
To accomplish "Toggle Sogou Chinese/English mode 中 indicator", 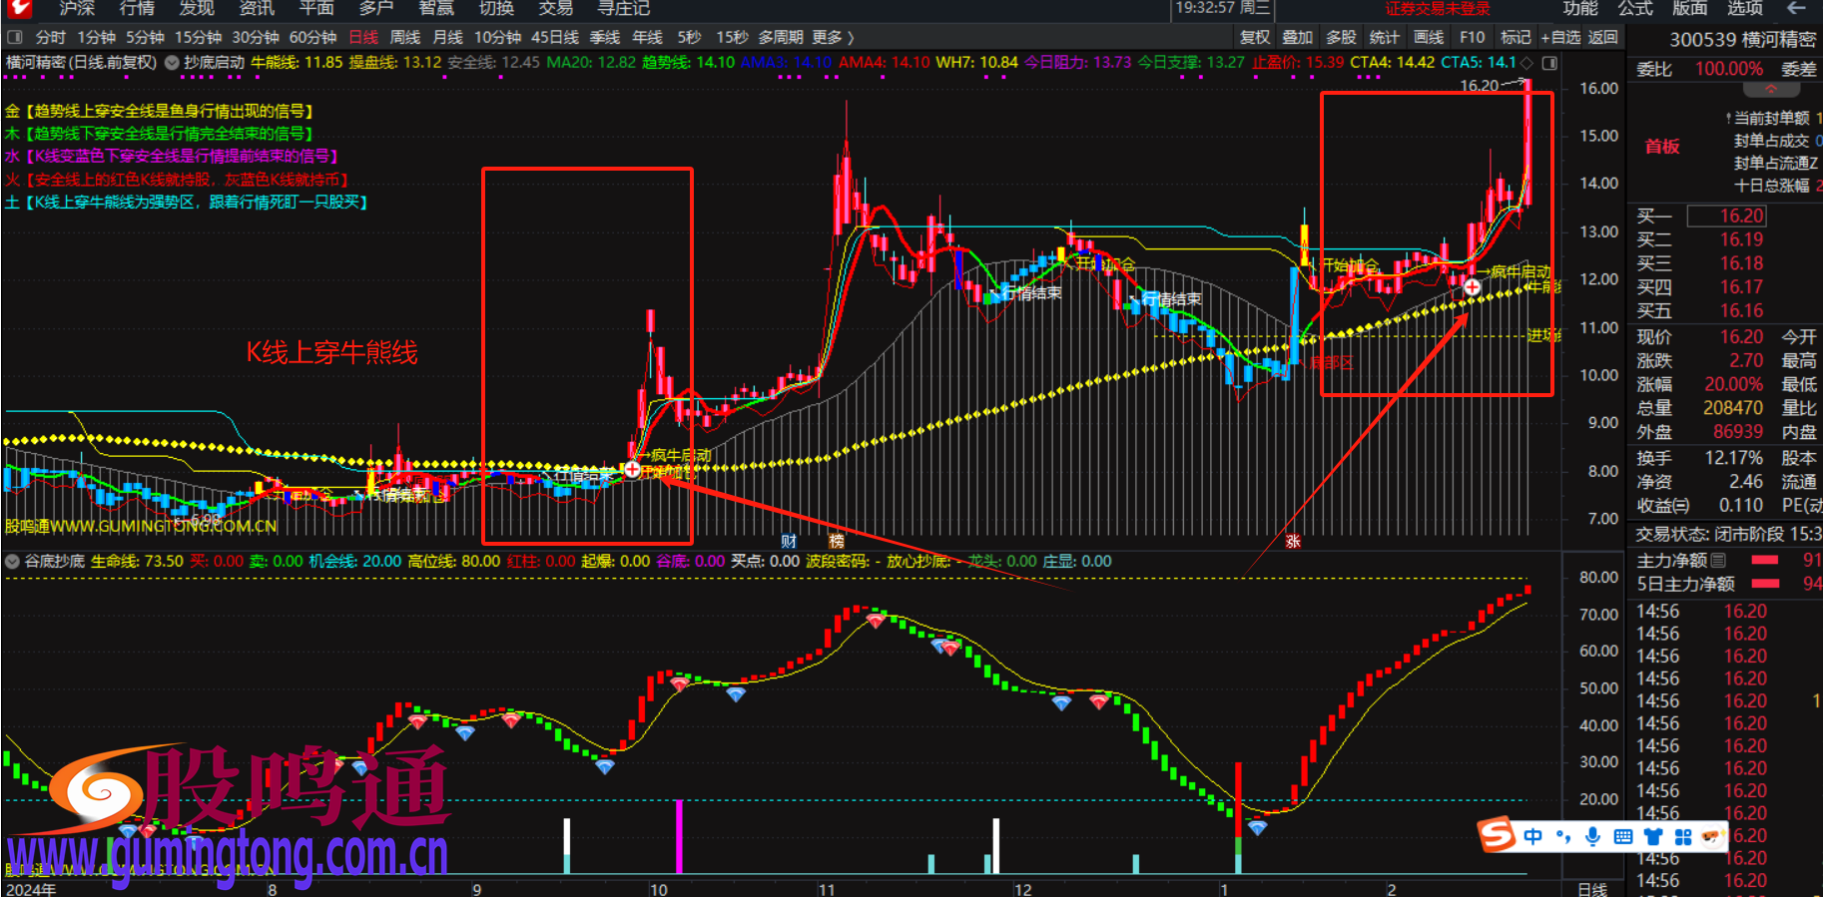I will 1532,836.
